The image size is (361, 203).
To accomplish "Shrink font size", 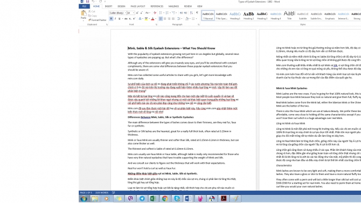I will (x=141, y=13).
